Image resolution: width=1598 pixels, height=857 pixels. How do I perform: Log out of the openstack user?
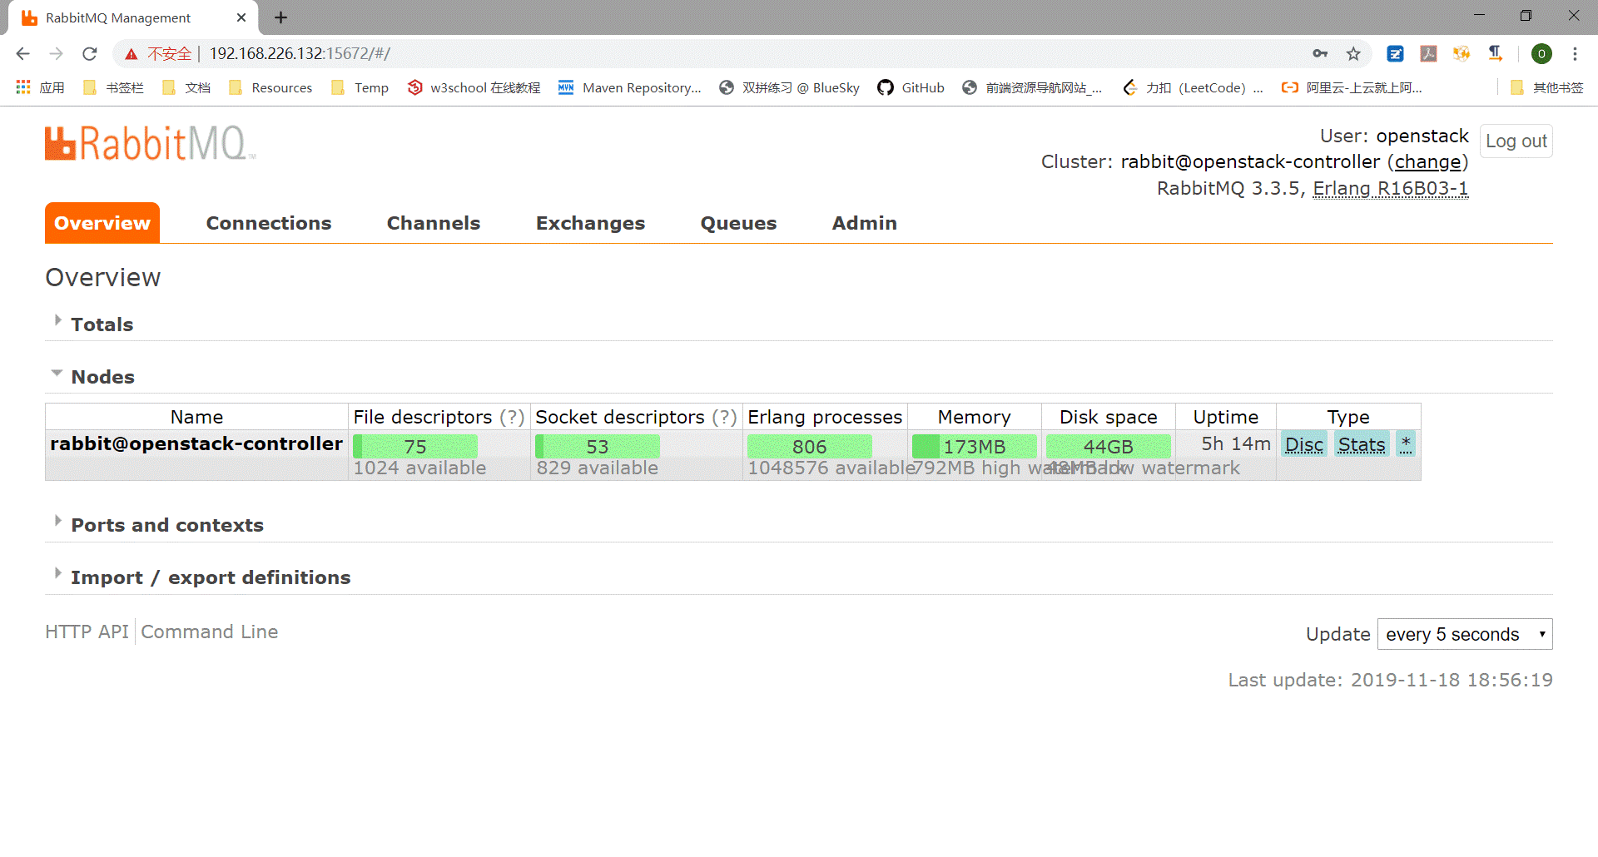pyautogui.click(x=1516, y=141)
